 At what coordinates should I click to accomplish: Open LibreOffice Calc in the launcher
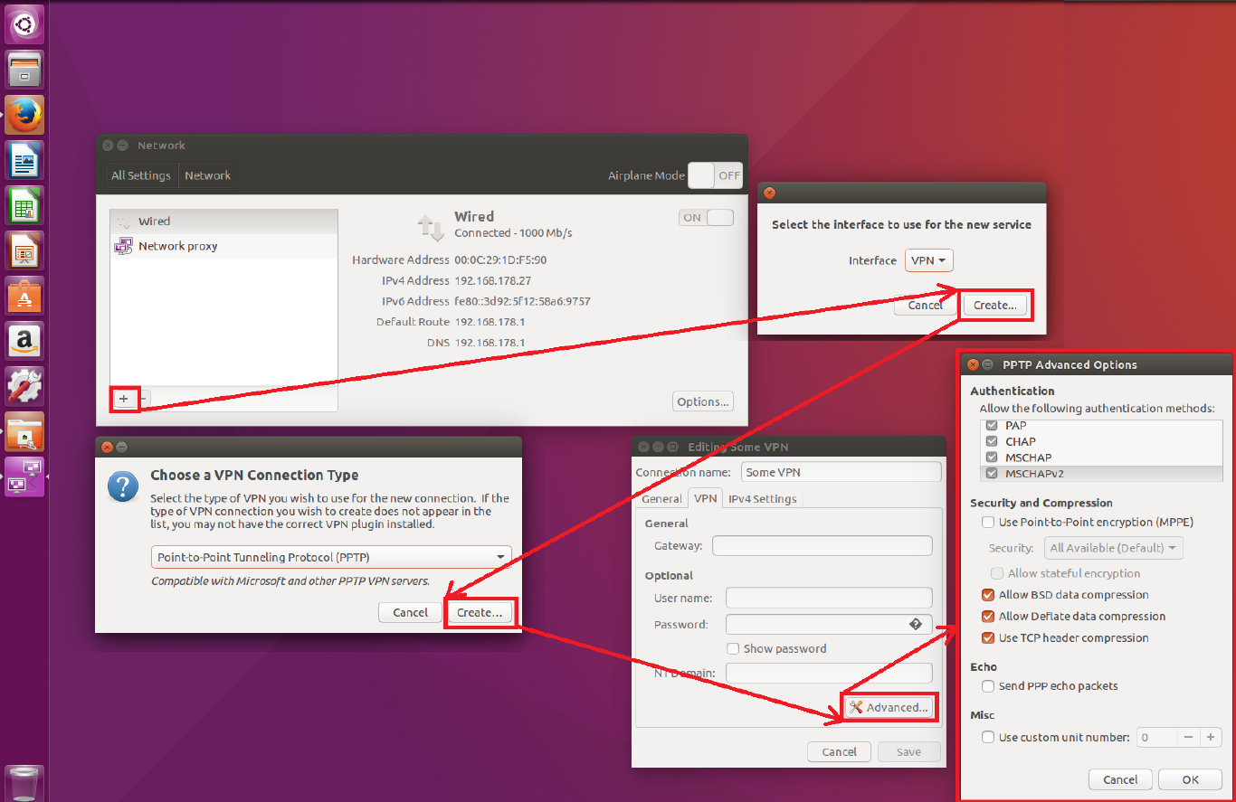24,206
